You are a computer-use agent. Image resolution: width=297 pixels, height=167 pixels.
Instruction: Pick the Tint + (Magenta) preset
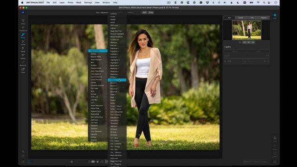tap(117, 112)
